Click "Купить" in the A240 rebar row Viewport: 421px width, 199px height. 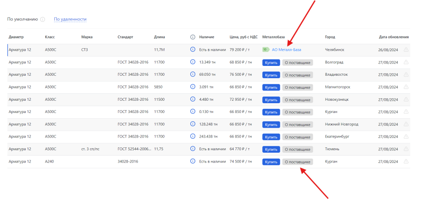(271, 162)
